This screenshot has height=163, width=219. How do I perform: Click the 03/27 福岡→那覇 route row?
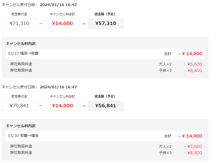pyautogui.click(x=23, y=54)
